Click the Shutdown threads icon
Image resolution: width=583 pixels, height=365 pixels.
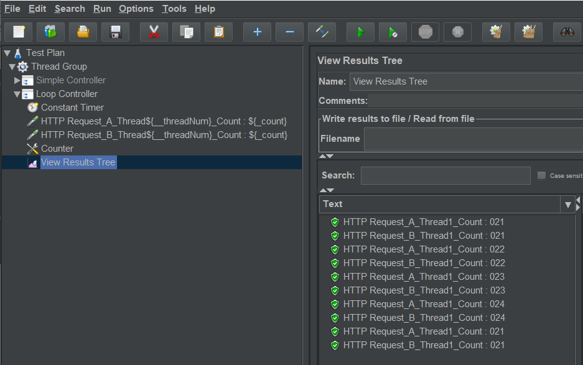pyautogui.click(x=458, y=32)
